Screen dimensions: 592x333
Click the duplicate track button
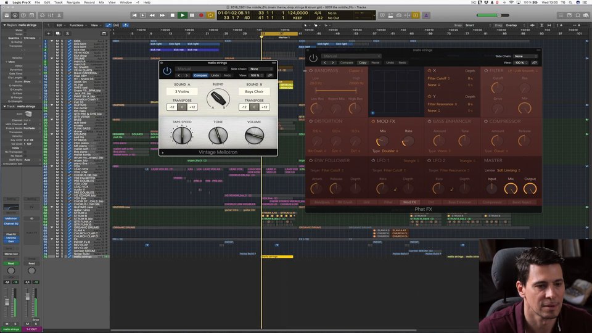[58, 33]
